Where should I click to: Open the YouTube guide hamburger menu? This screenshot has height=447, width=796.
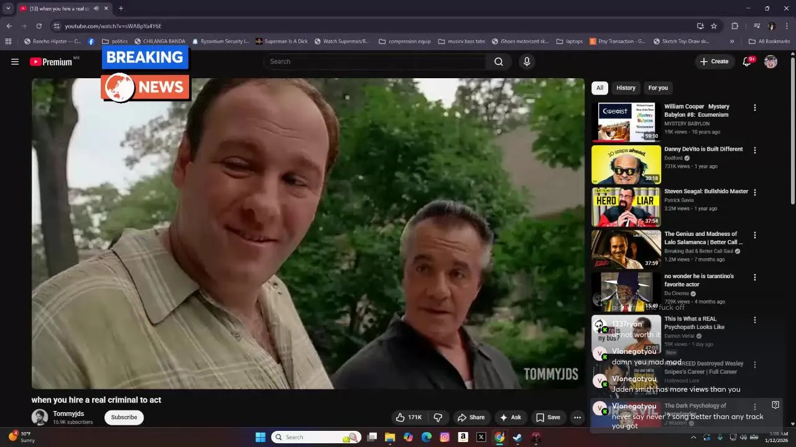tap(15, 61)
